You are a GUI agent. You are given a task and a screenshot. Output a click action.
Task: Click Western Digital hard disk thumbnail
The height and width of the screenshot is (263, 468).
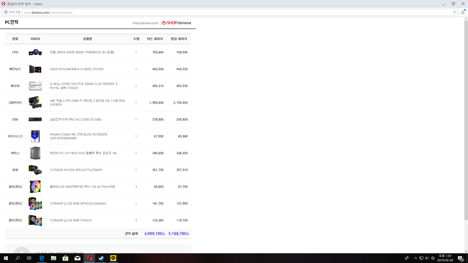coord(35,136)
